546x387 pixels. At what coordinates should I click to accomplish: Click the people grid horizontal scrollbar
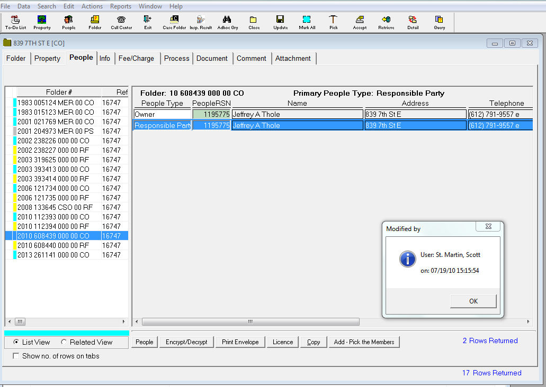point(250,321)
